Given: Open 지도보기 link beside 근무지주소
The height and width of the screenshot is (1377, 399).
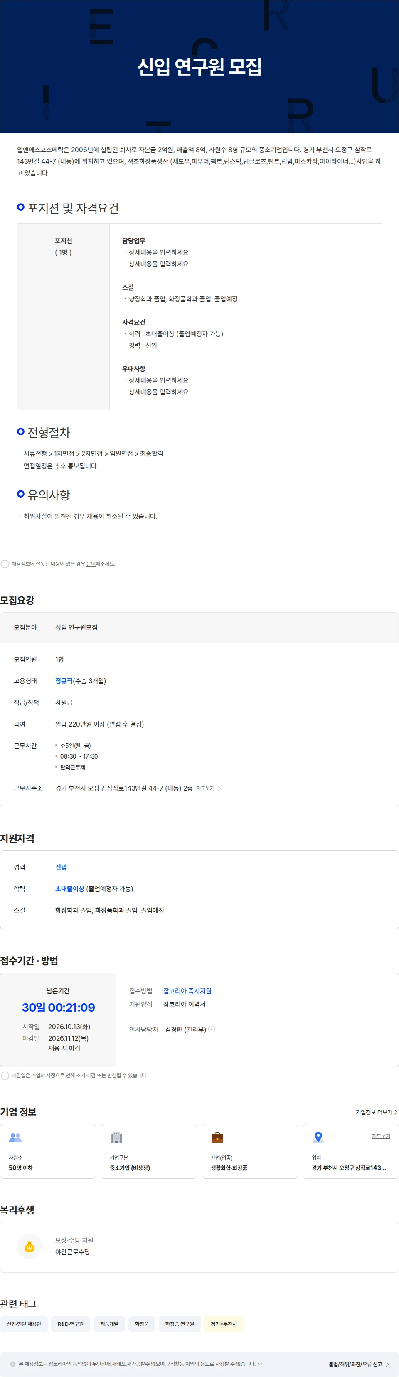Looking at the screenshot, I should [x=205, y=788].
